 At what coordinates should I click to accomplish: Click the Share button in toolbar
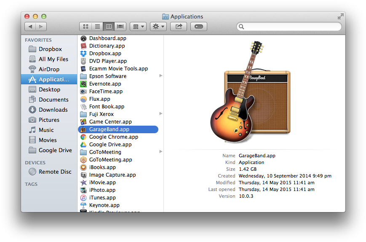[179, 27]
